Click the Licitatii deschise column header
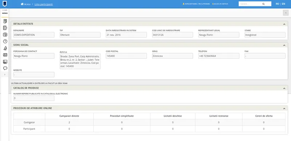291x141 pixels. (x=172, y=116)
